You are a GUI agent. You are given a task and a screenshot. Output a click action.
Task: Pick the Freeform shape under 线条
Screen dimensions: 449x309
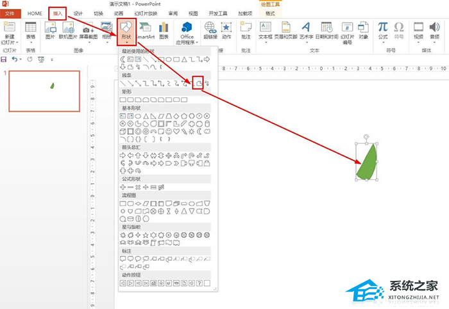click(x=198, y=83)
